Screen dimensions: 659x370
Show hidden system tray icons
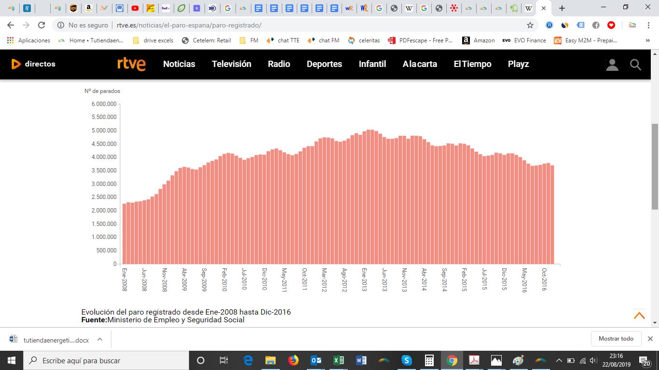[559, 360]
